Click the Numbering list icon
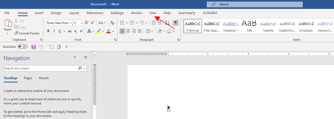 [x=132, y=23]
